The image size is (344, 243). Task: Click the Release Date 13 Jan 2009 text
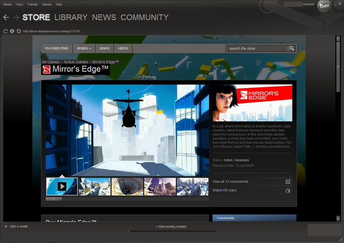point(233,166)
